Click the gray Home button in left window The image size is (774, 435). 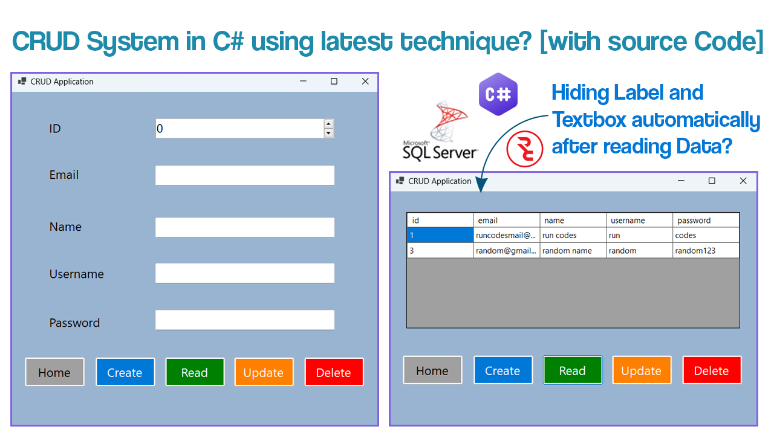(54, 372)
